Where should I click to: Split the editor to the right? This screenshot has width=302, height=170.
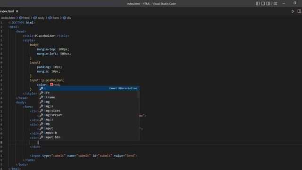pos(299,11)
